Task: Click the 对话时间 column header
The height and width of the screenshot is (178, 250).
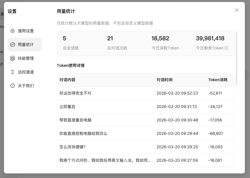Action: (165, 80)
